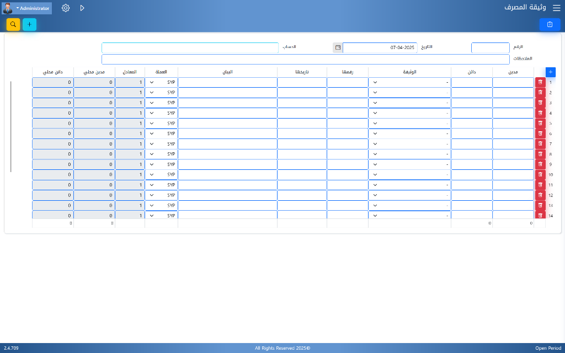Remove row 10 with its trash icon
The image size is (565, 353).
pyautogui.click(x=540, y=175)
